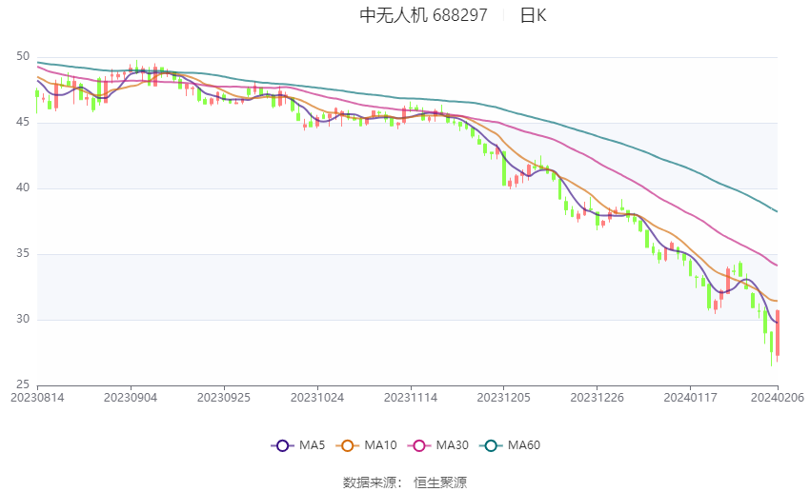Click the large green candlestick near 20231205

504,168
